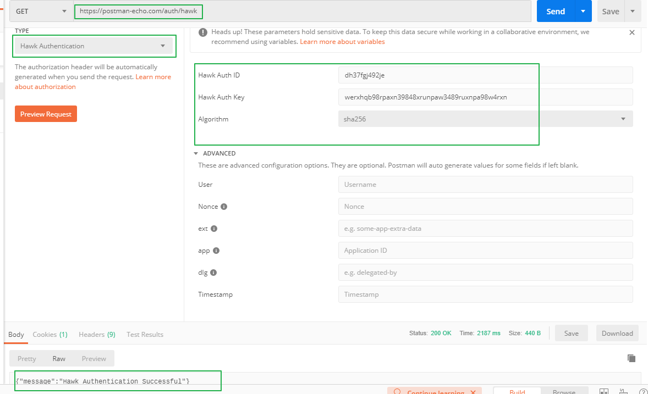The width and height of the screenshot is (648, 394).
Task: Dismiss the sensitive data warning banner
Action: coord(632,32)
